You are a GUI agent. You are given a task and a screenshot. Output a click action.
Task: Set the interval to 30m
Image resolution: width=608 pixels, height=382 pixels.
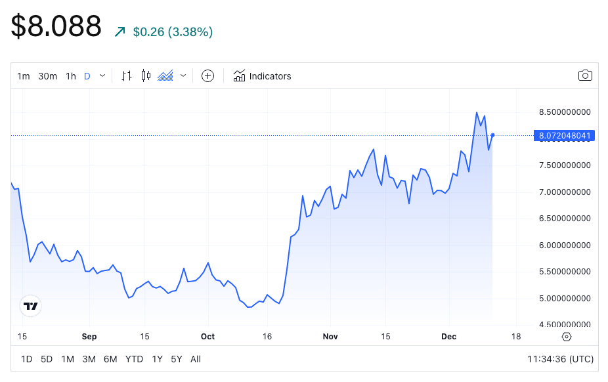[x=47, y=76]
